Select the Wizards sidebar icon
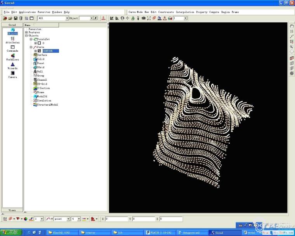The image size is (295, 236). tap(12, 65)
